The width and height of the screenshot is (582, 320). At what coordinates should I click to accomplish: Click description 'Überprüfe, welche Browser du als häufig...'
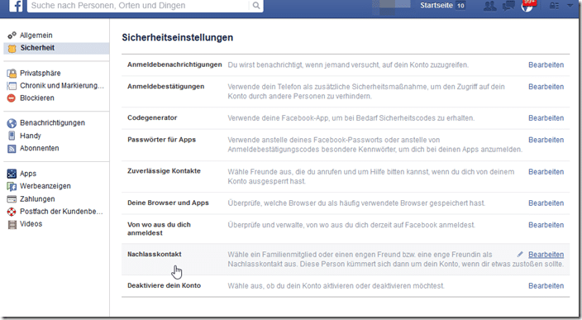(356, 203)
